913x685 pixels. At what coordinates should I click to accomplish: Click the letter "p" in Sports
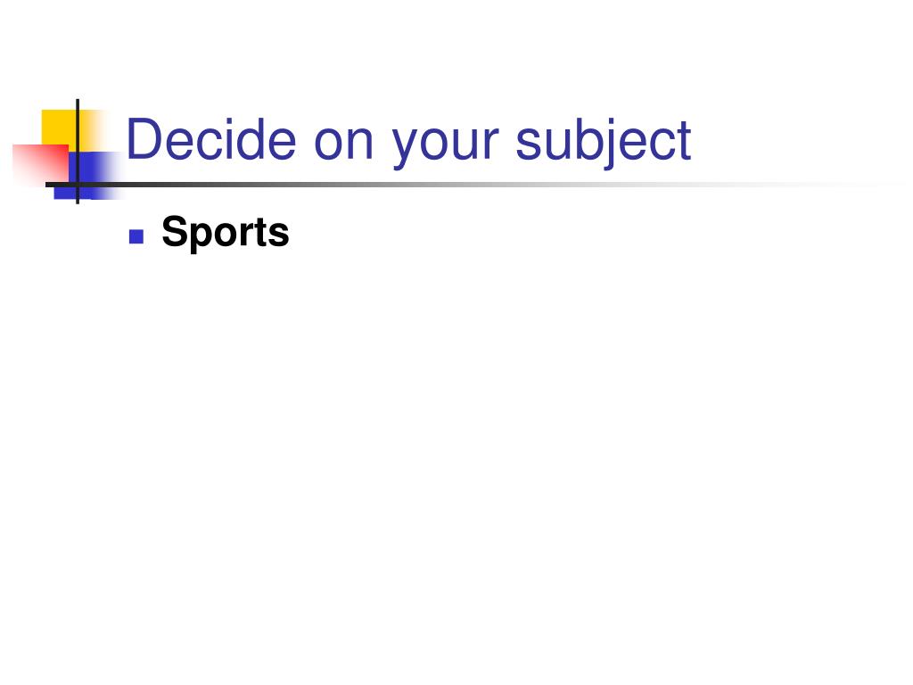tap(203, 236)
